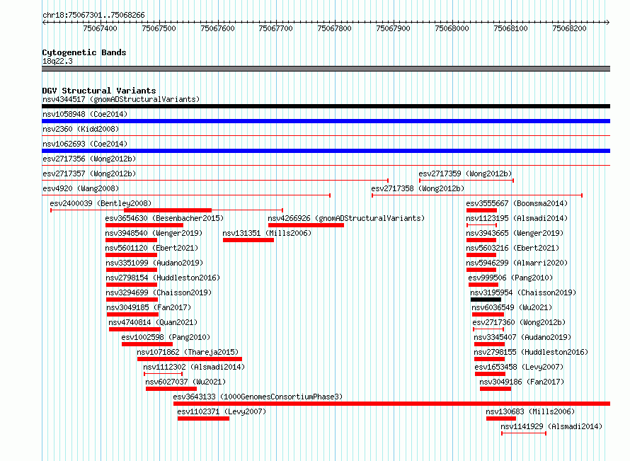Open nsv3049186 (Fan2017) variant
The height and width of the screenshot is (461, 630).
tap(522, 382)
